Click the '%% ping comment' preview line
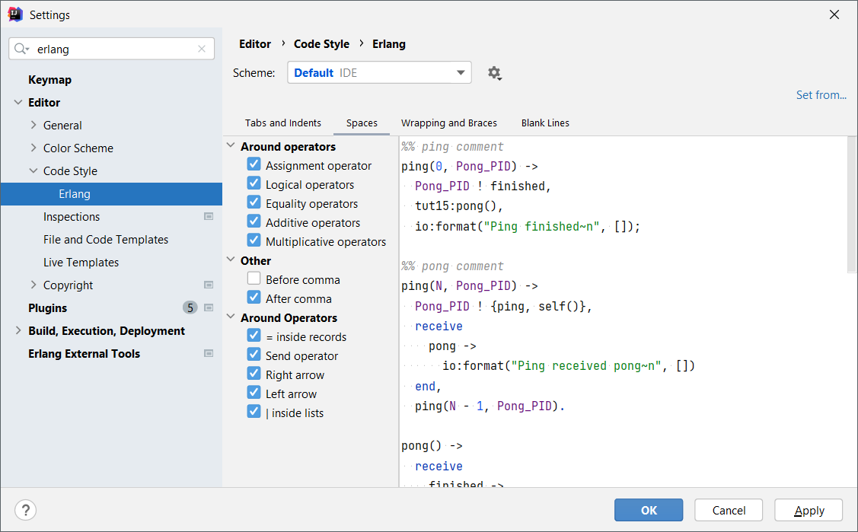Viewport: 858px width, 532px height. [x=452, y=147]
